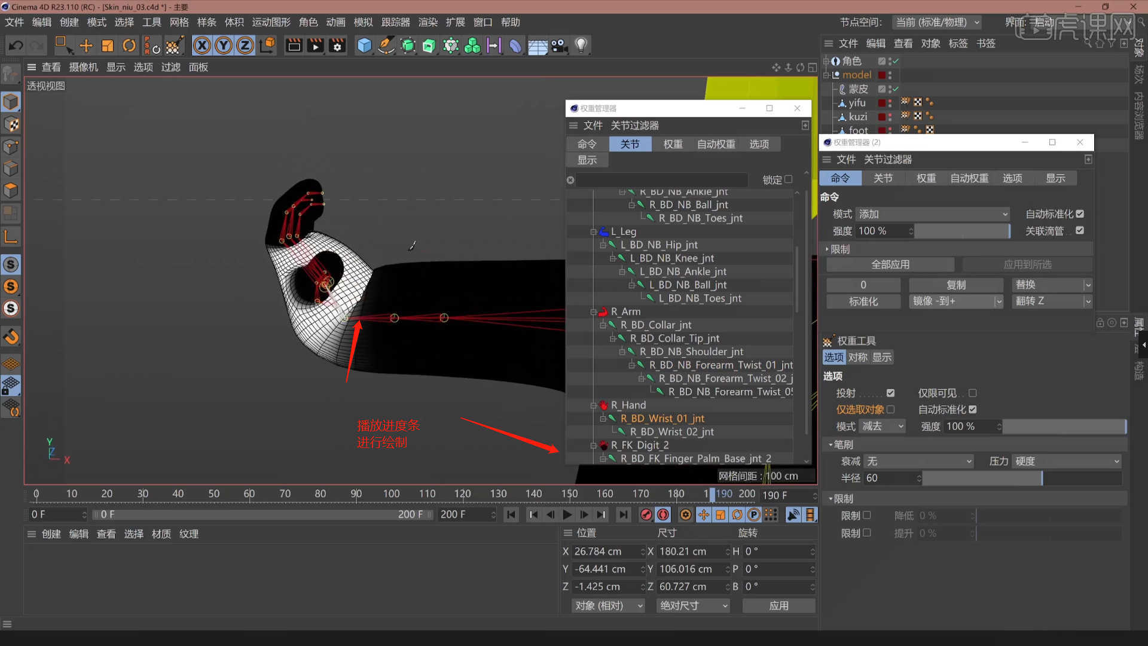Image resolution: width=1148 pixels, height=646 pixels.
Task: Toggle the X axis lock
Action: (x=202, y=45)
